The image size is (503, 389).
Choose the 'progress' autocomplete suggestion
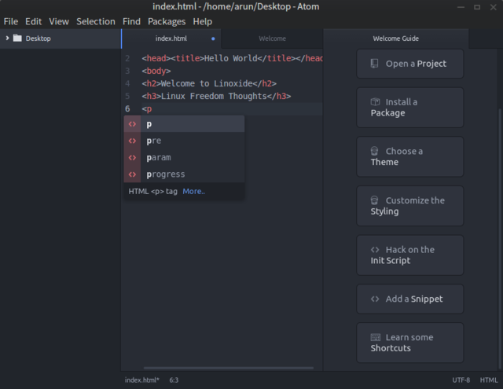tap(184, 174)
